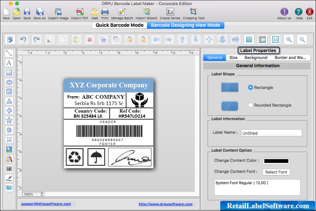Screen dimensions: 316x211
Task: Select the recycle symbol on label
Action: 75,157
